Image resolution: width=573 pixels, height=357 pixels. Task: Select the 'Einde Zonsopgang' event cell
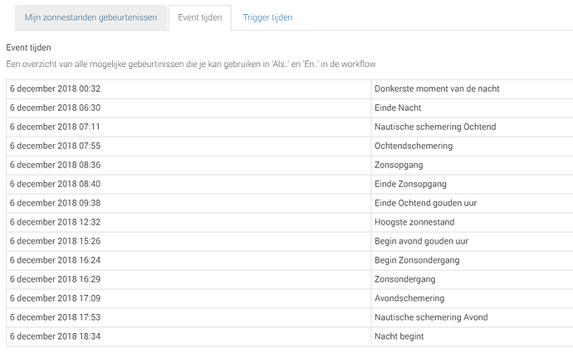click(x=409, y=184)
